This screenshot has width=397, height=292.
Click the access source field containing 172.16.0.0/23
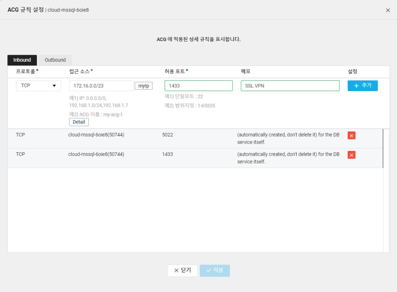coord(101,86)
